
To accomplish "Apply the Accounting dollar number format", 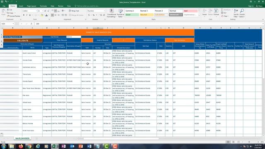I will [89, 15].
